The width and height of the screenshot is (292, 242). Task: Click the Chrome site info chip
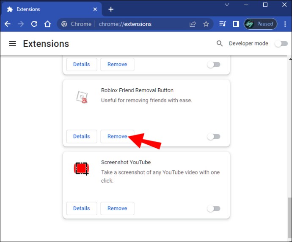point(76,24)
